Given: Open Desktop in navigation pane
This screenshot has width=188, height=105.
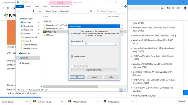Looking at the screenshot, I should point(27,22).
